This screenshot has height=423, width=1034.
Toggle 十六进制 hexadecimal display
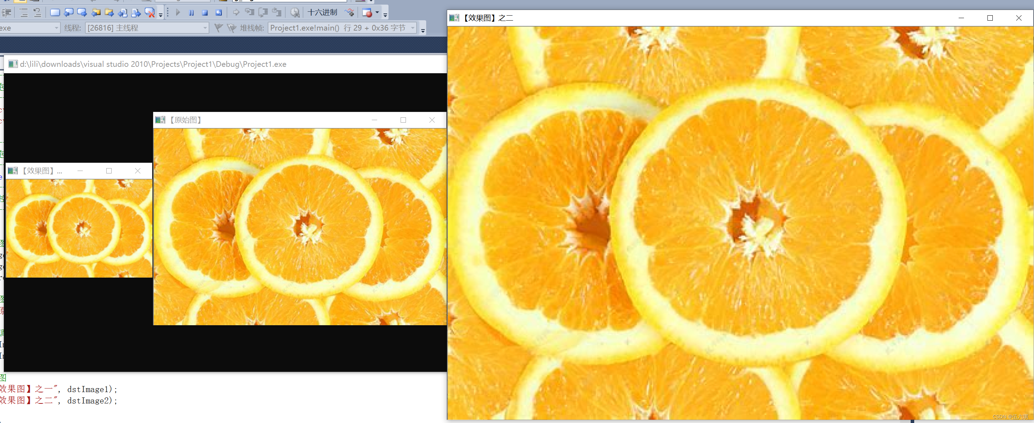[x=322, y=12]
